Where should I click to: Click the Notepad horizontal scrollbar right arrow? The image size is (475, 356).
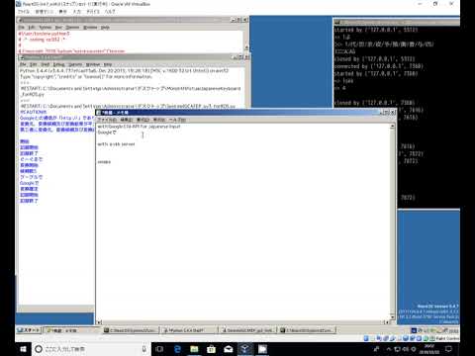pyautogui.click(x=387, y=322)
